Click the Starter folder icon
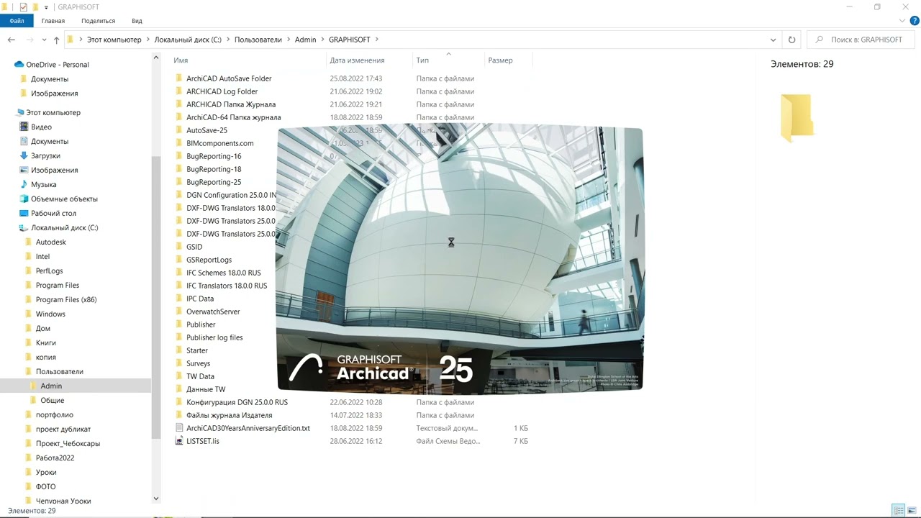Viewport: 921px width, 518px height. tap(179, 350)
